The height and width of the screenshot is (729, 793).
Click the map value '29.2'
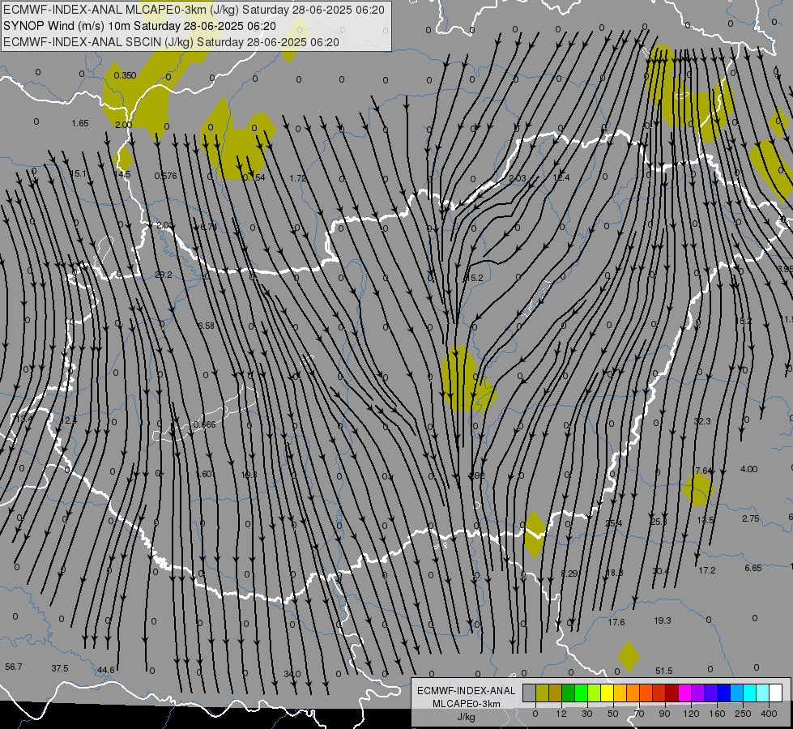point(164,275)
